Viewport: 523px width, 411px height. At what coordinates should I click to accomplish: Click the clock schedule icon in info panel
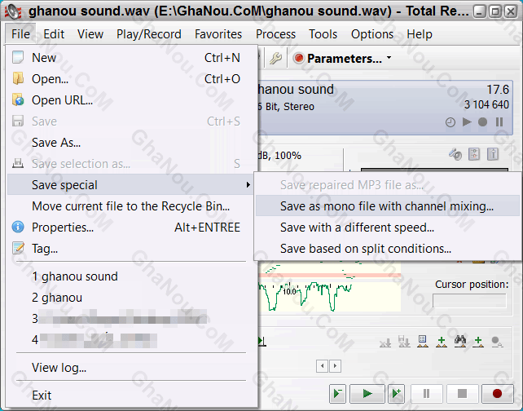450,122
